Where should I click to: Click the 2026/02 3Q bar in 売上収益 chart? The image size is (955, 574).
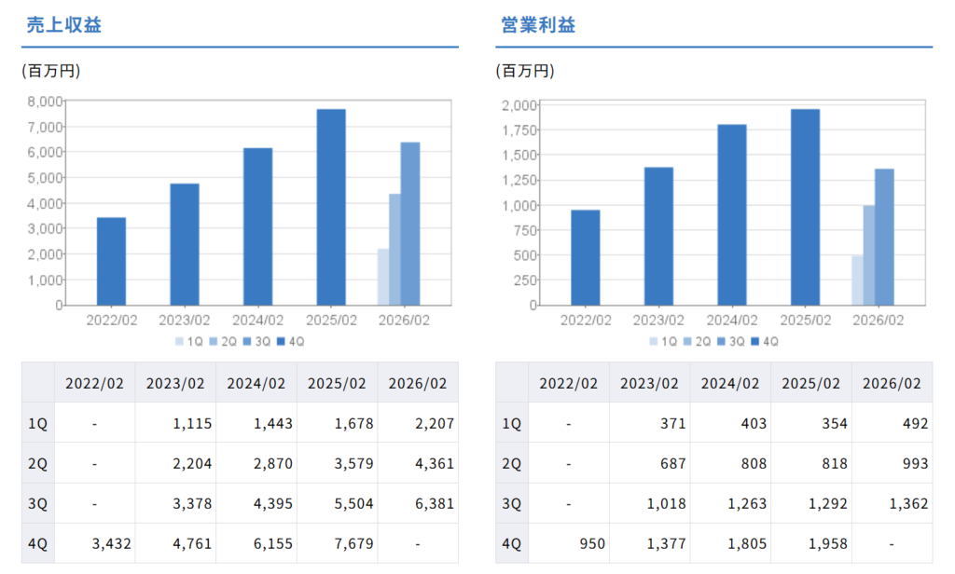[x=410, y=224]
